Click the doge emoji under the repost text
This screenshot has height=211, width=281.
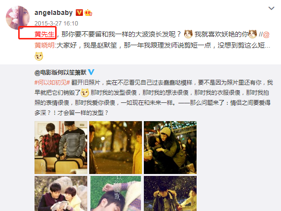click(39, 56)
